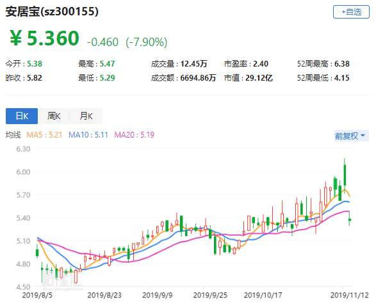Click the 4.50 y-axis label
This screenshot has width=376, height=302.
point(23,287)
